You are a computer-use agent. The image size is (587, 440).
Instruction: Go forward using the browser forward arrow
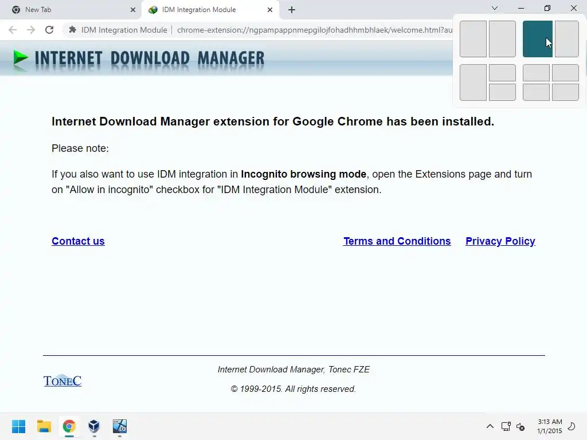click(x=31, y=30)
